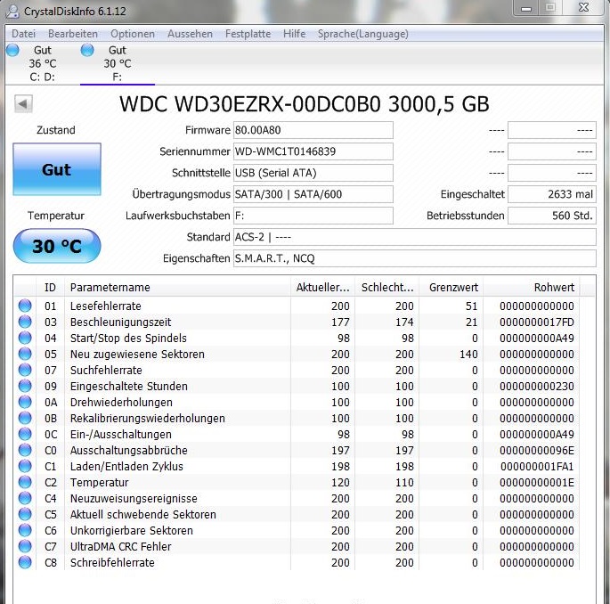
Task: Click raw value 00000000001E
Action: 537,483
